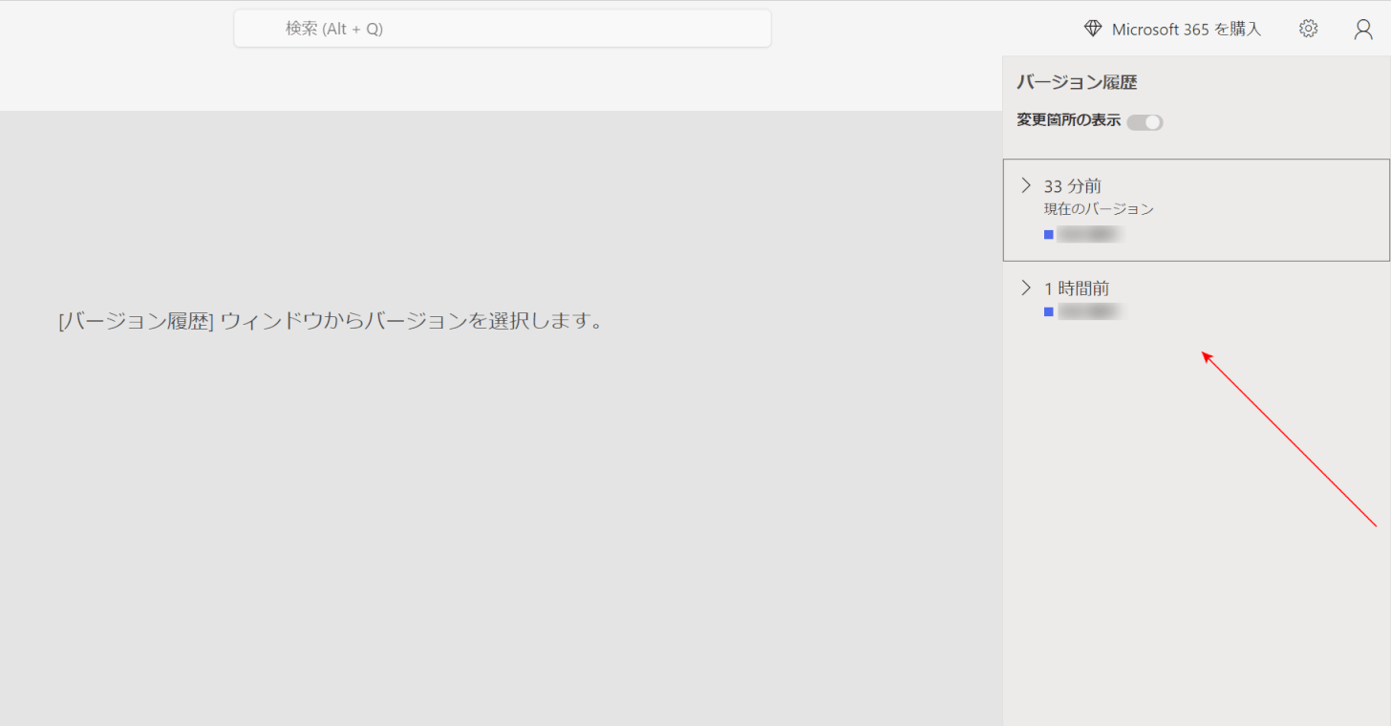The height and width of the screenshot is (726, 1391).
Task: Click the diamond premium icon
Action: click(1093, 29)
